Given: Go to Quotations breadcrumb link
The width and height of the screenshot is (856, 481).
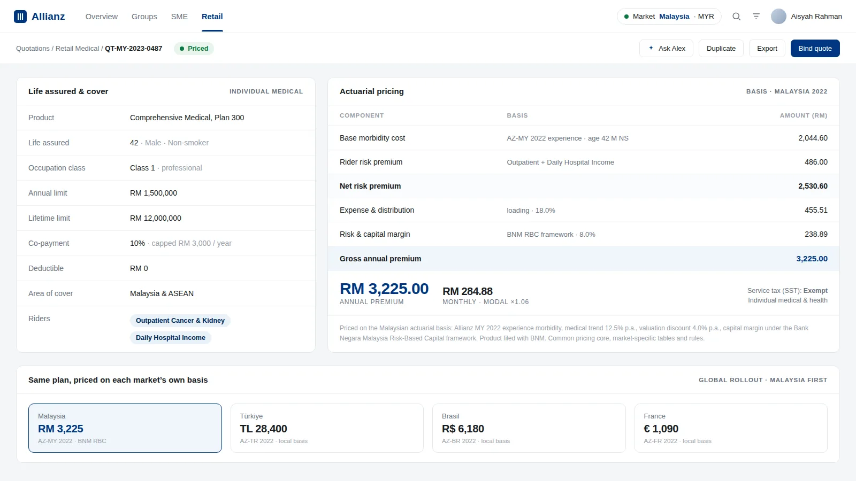Looking at the screenshot, I should (33, 49).
